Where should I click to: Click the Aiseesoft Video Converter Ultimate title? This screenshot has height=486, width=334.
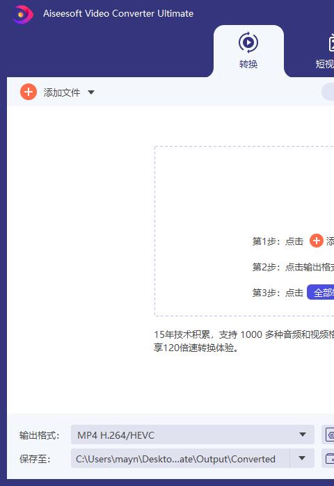point(118,14)
